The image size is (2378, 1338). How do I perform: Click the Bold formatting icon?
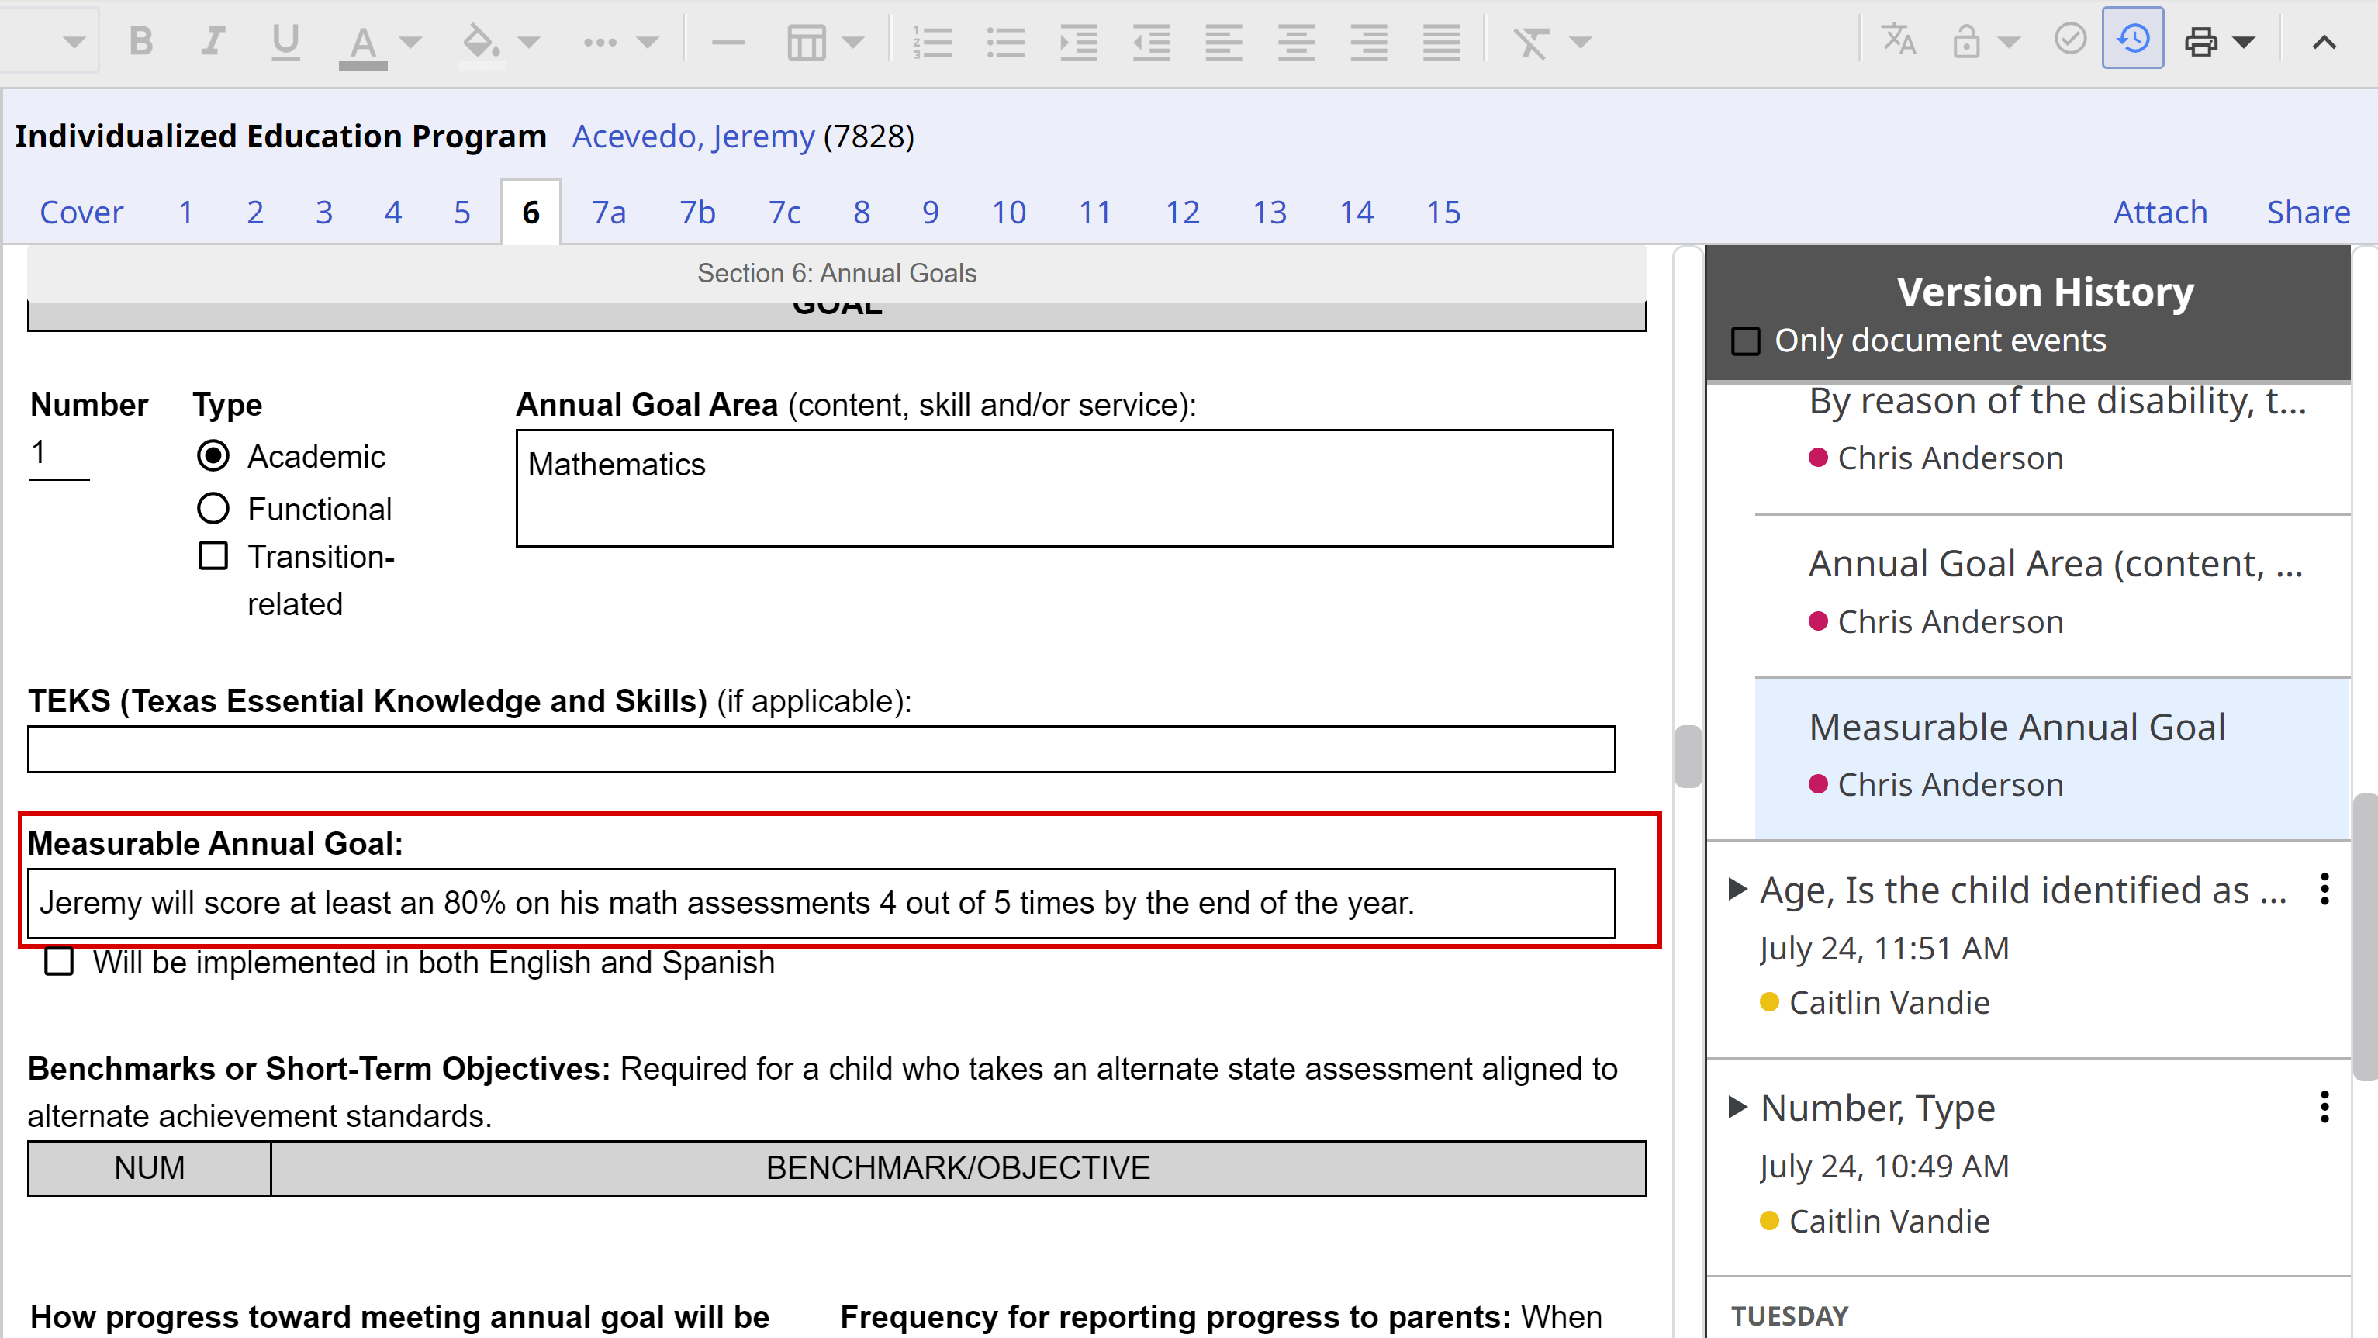[x=143, y=41]
